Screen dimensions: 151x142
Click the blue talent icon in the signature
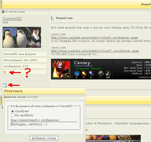point(77,73)
